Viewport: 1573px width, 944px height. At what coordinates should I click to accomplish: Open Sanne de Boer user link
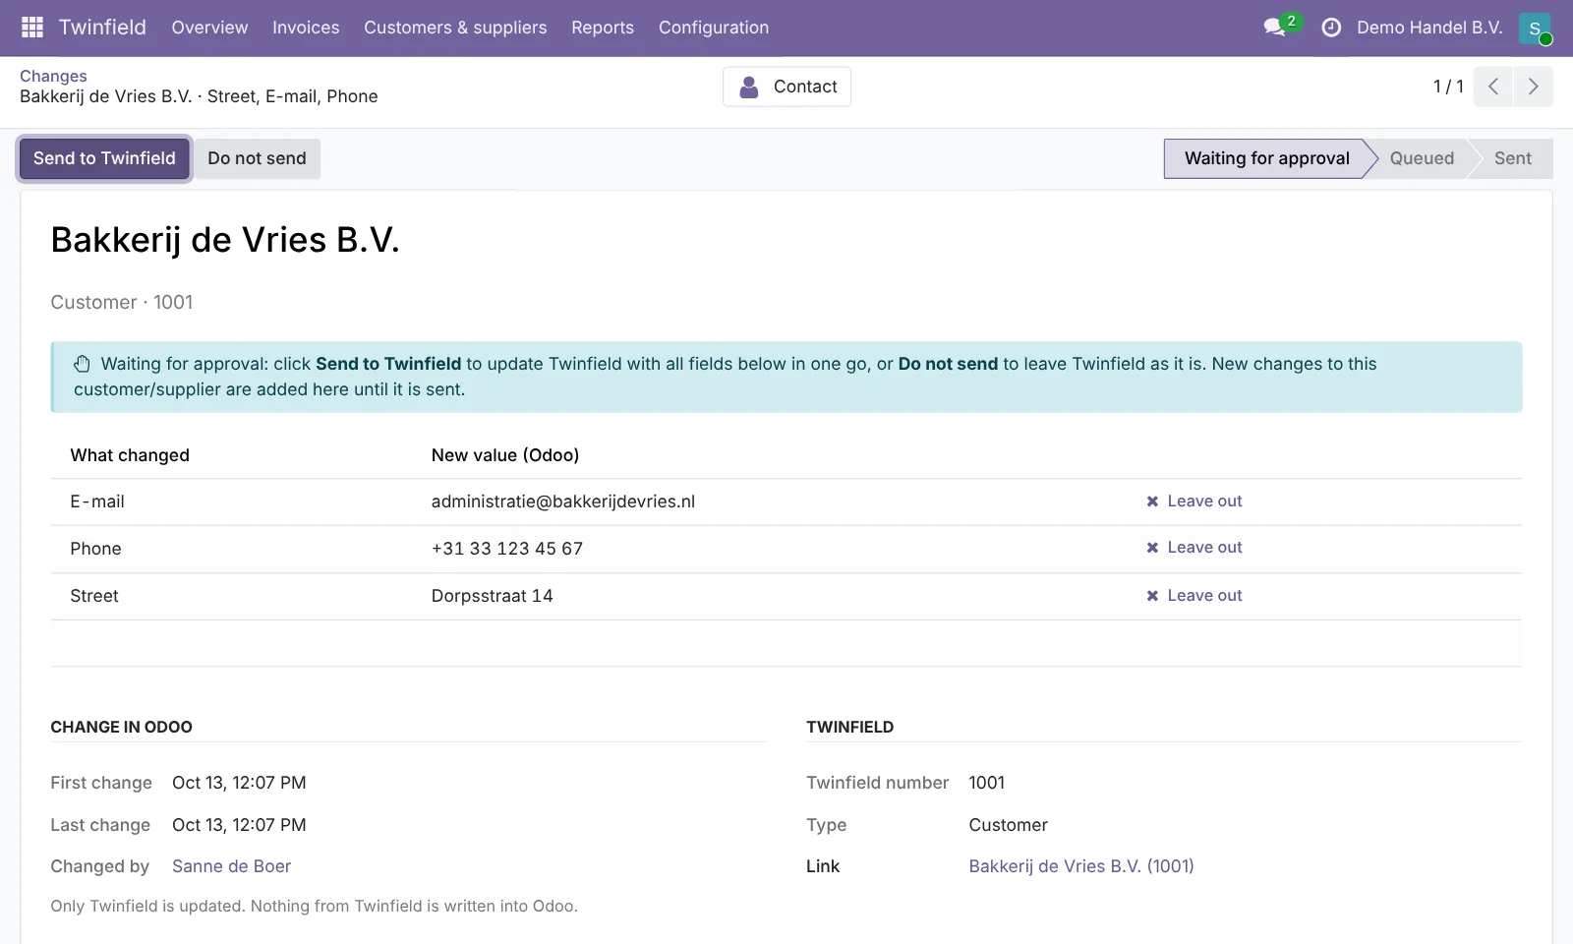231,866
